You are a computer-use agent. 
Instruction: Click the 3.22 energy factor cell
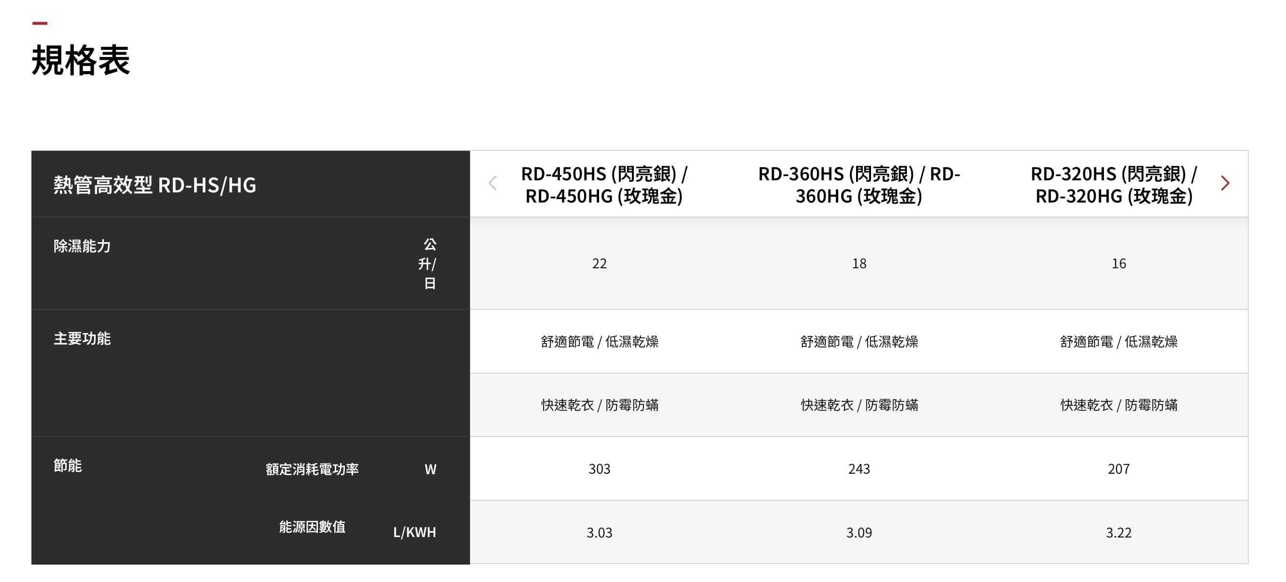point(1118,533)
